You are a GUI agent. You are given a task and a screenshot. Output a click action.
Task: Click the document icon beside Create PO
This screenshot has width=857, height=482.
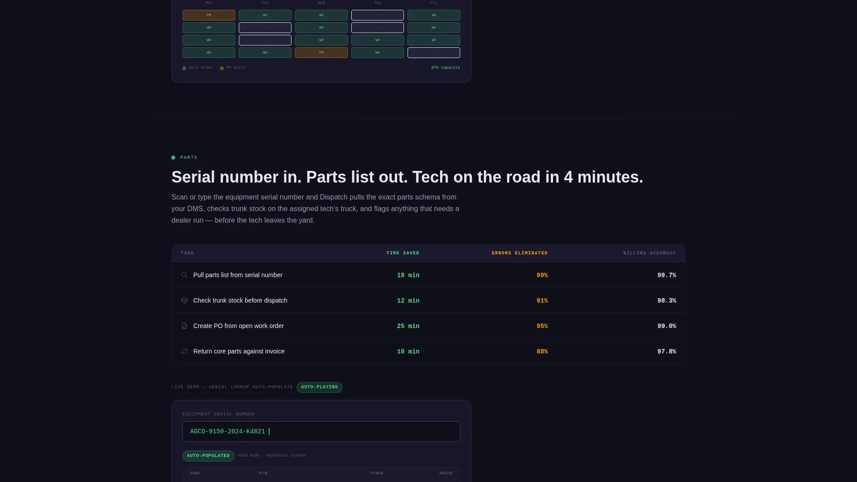(x=184, y=326)
